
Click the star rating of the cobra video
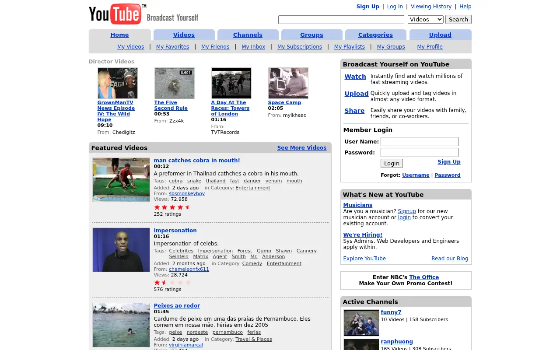click(172, 207)
